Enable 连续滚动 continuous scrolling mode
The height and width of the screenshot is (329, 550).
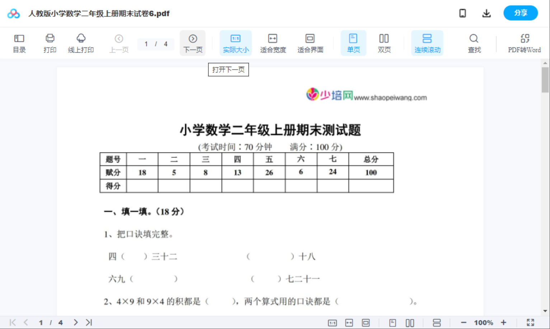click(427, 43)
